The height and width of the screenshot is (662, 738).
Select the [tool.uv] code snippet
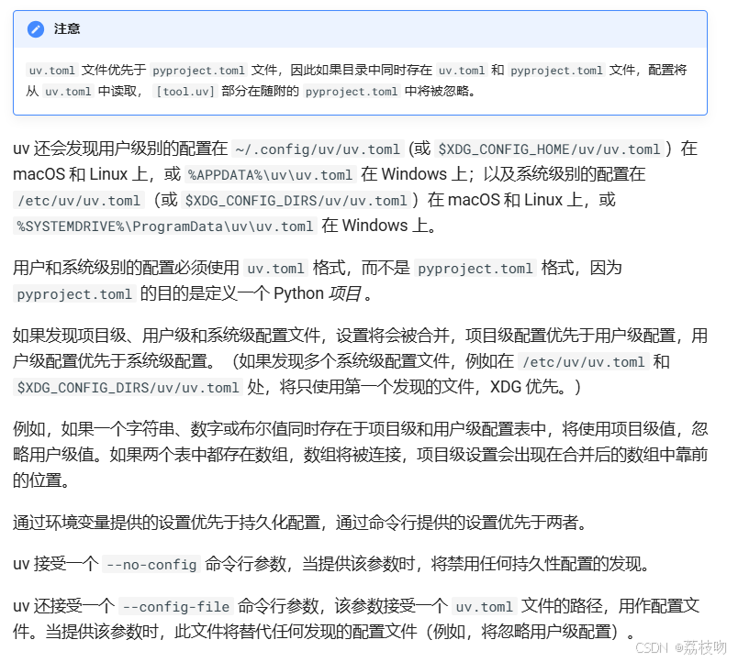coord(185,91)
